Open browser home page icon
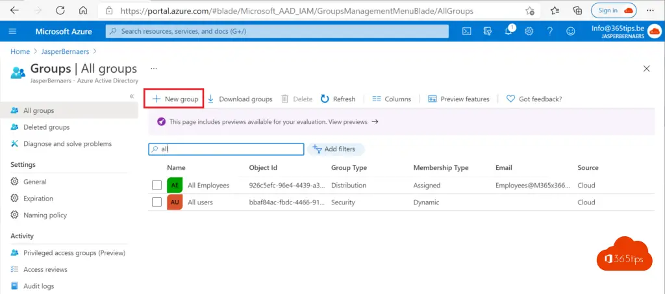 tap(83, 10)
